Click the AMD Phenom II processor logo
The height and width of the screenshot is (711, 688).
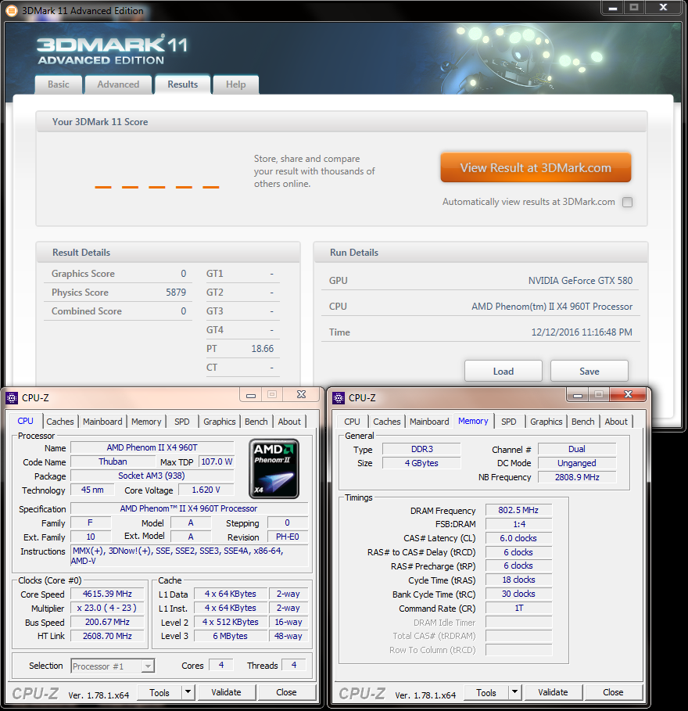[x=274, y=469]
